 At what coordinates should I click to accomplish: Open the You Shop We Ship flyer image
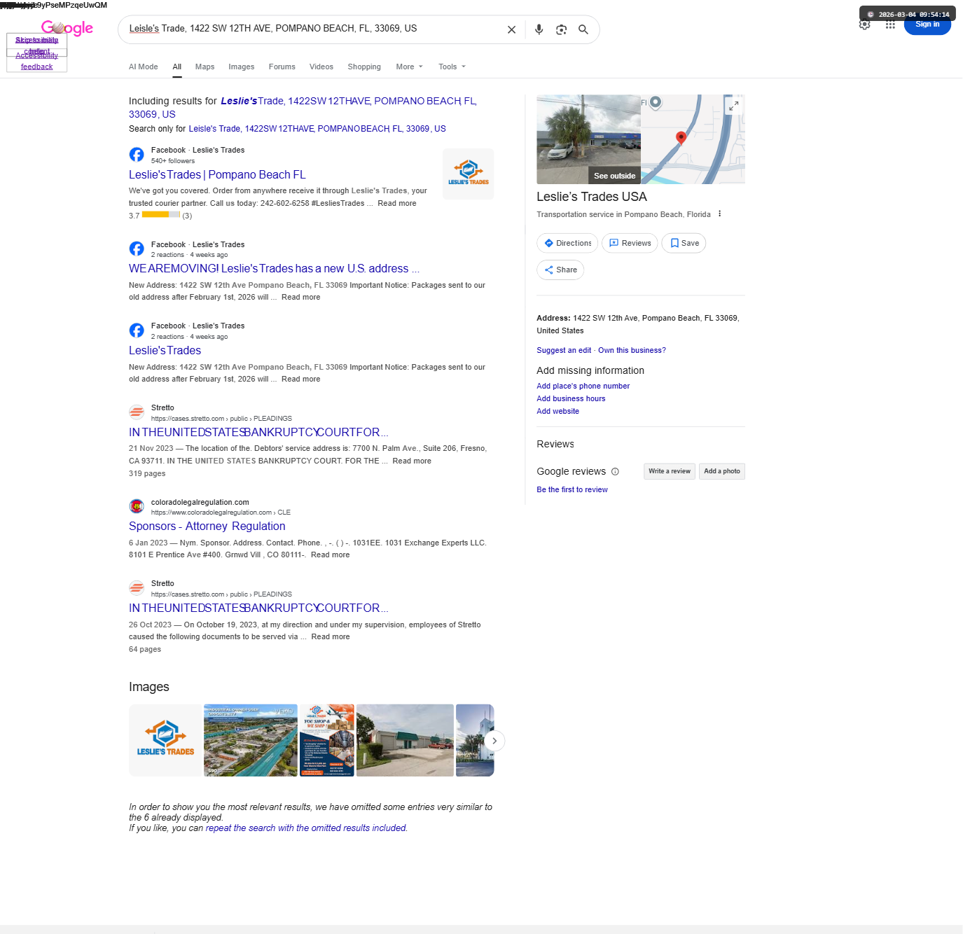pyautogui.click(x=327, y=740)
